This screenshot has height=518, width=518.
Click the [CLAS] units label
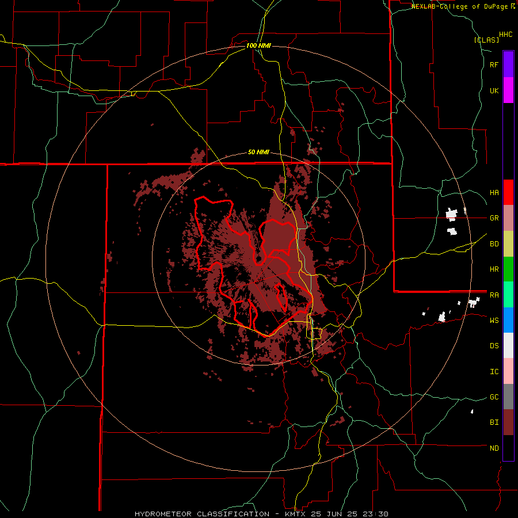(x=486, y=40)
